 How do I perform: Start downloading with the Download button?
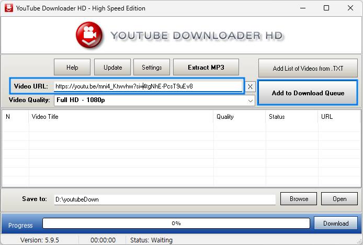point(336,223)
